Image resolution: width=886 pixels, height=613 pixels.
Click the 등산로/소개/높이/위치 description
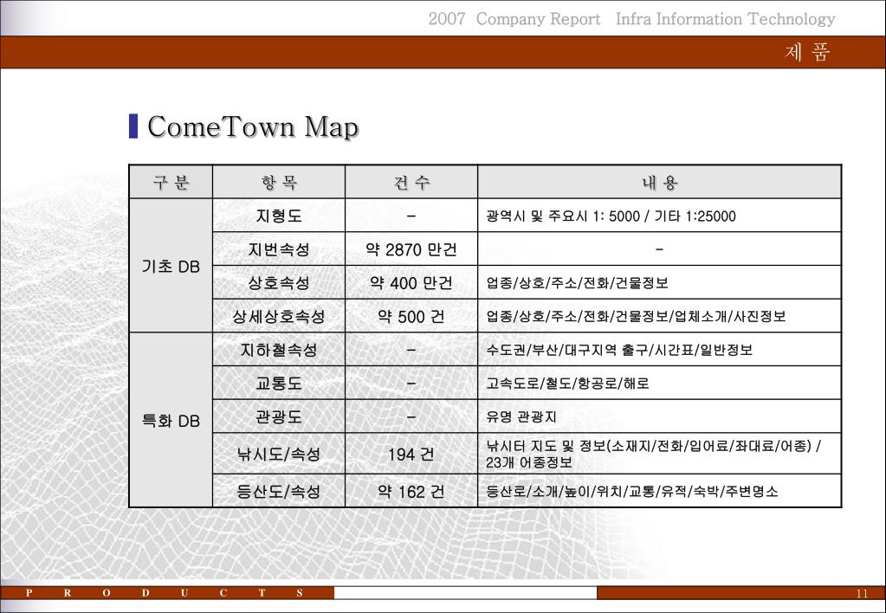click(631, 491)
